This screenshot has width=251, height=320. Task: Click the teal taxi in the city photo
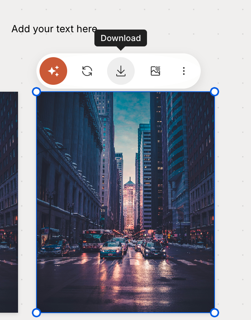pos(111,249)
